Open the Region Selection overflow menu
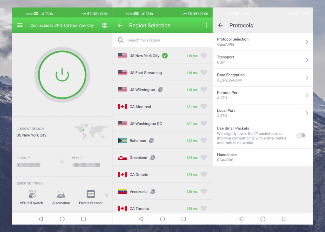325x232 pixels. pyautogui.click(x=207, y=25)
